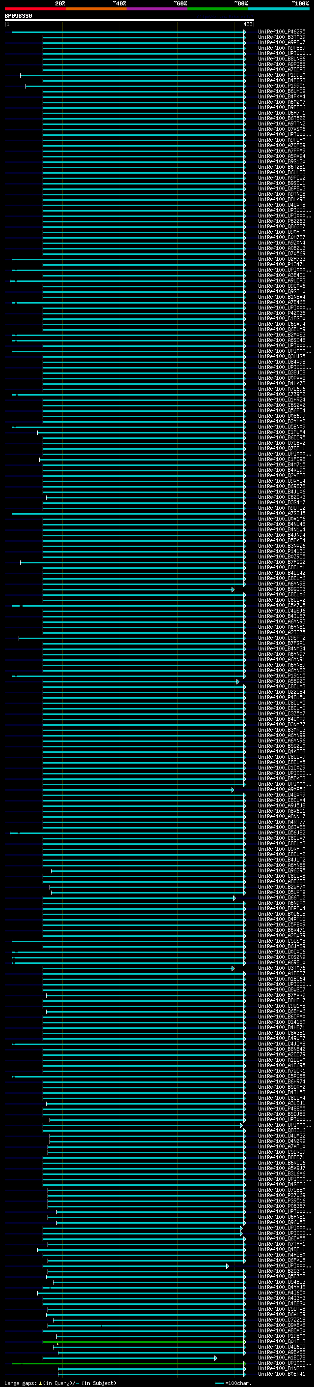Select UniRef100_A5B920 hit
The width and height of the screenshot is (314, 1387).
point(282,681)
